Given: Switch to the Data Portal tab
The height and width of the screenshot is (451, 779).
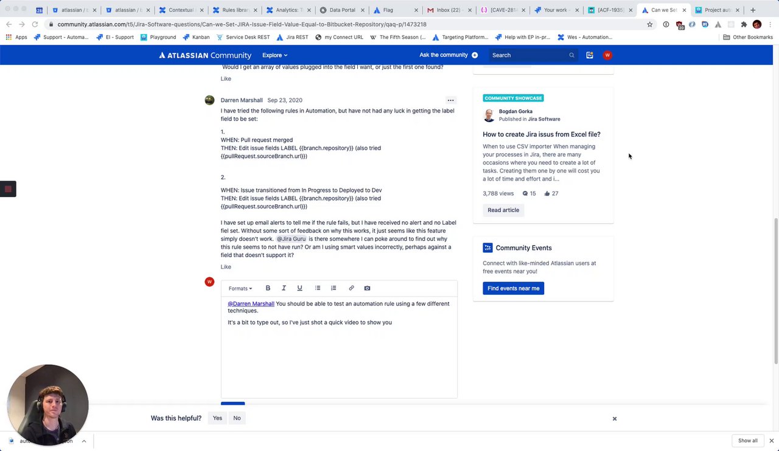Looking at the screenshot, I should [x=342, y=10].
